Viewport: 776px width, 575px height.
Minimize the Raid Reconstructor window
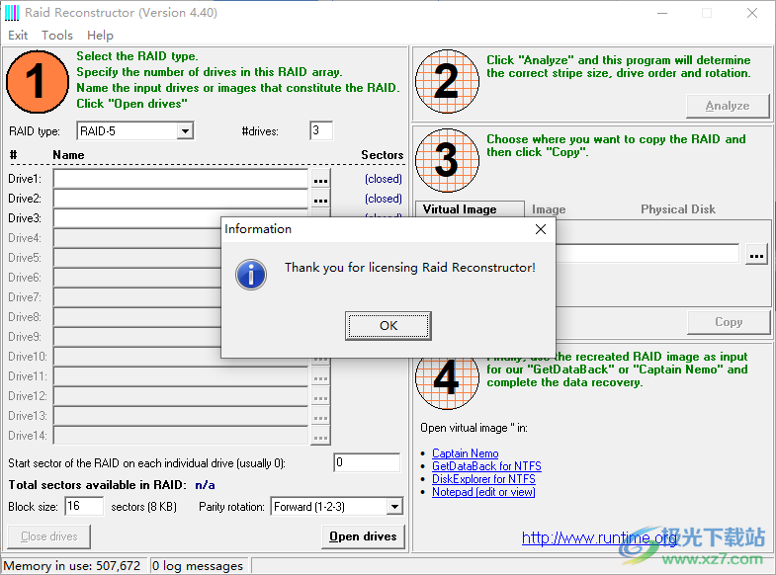click(662, 13)
